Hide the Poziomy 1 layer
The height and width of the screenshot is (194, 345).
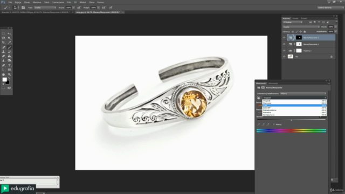(x=284, y=51)
